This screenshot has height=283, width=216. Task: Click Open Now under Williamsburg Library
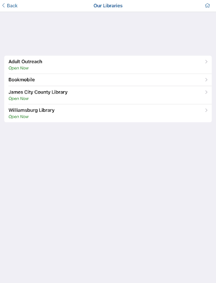[19, 117]
